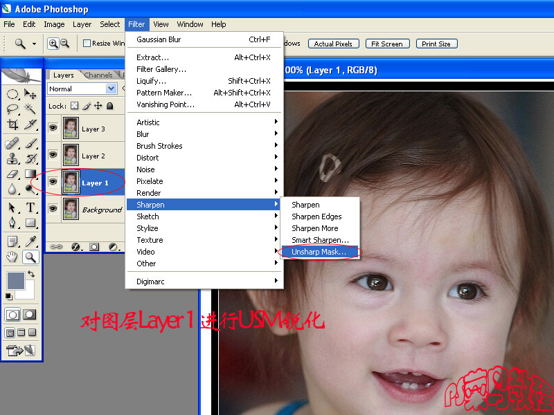Link layers icon in Layers panel
This screenshot has height=415, width=554.
[x=56, y=247]
